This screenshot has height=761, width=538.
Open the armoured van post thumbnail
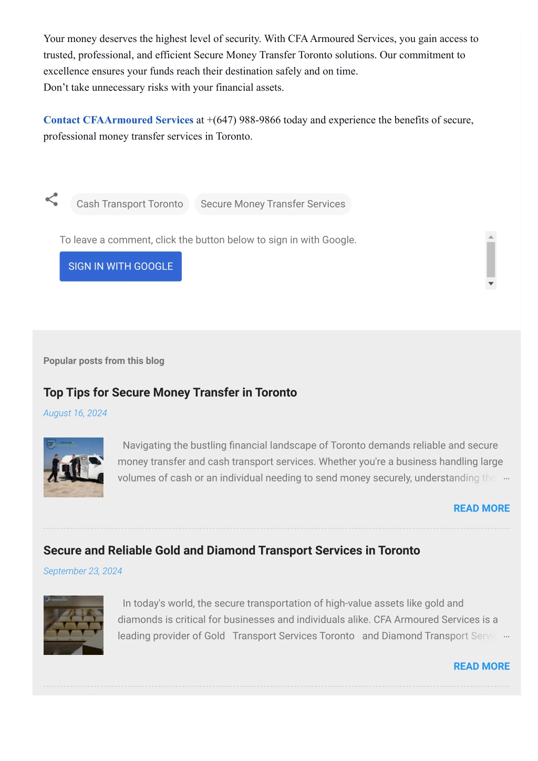pos(74,467)
